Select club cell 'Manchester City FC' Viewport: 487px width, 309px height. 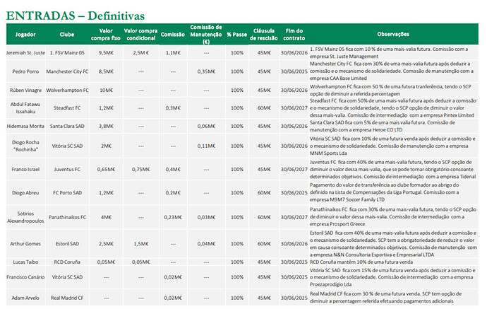click(67, 71)
